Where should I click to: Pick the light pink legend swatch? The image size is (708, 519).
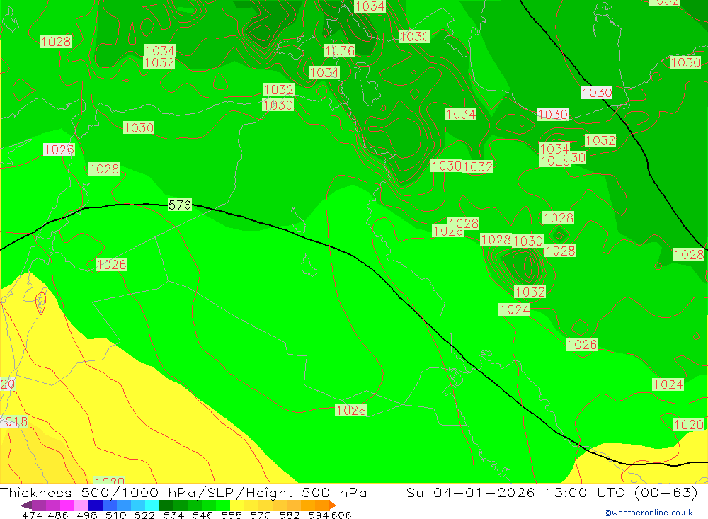(81, 505)
